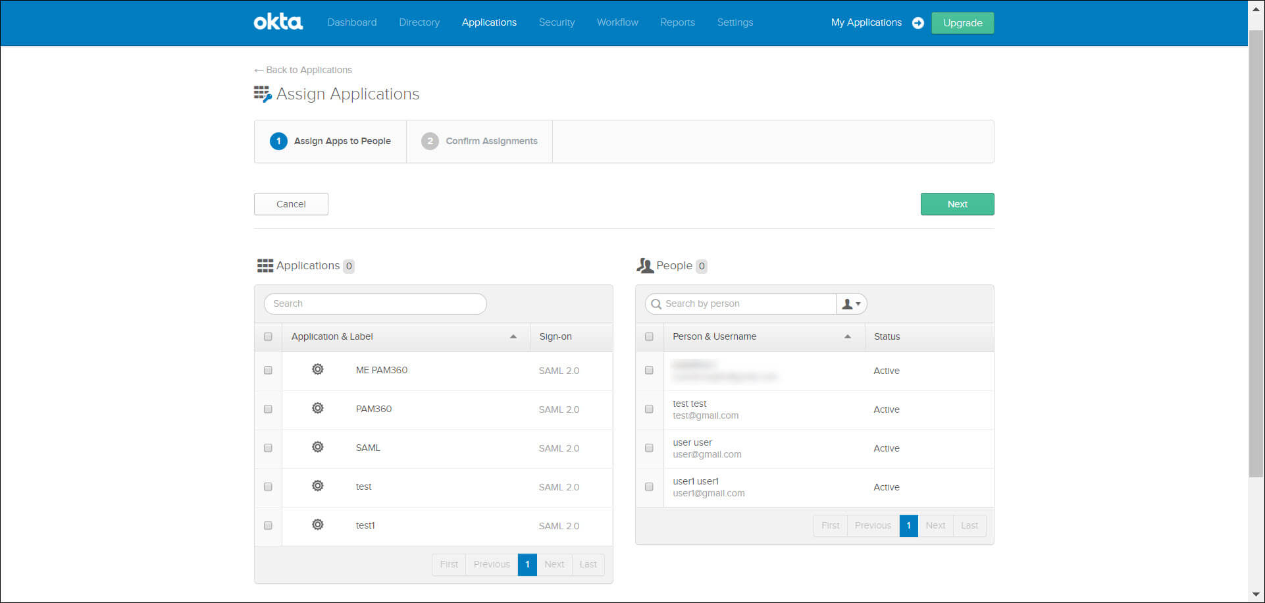
Task: Open the person filter dropdown
Action: (851, 303)
